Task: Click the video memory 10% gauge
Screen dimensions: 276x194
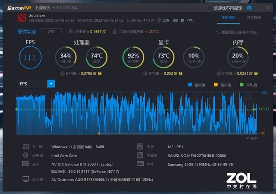Action: click(194, 57)
